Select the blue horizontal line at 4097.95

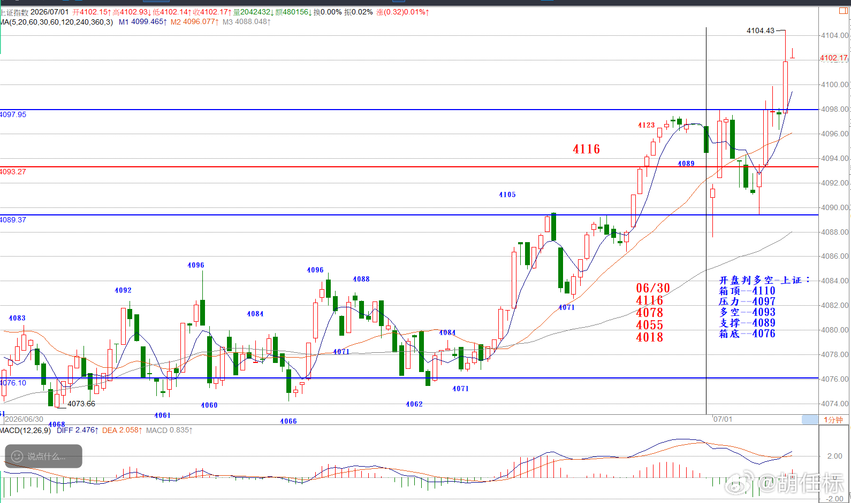coord(409,110)
